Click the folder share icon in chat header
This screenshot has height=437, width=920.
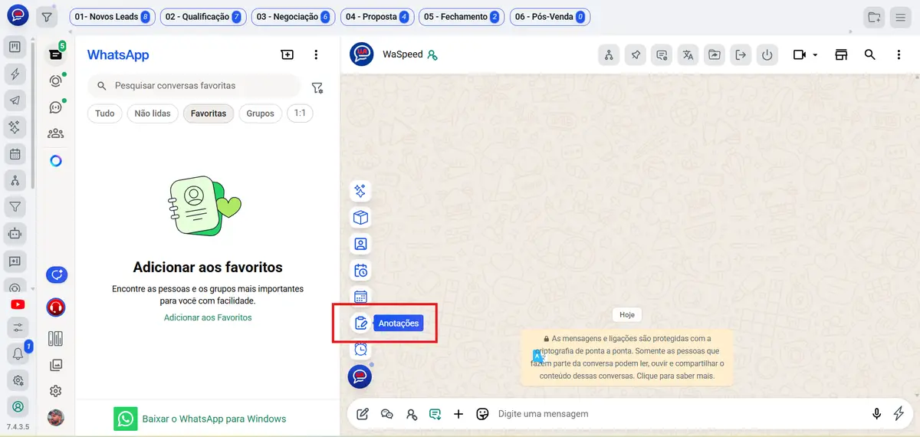click(x=715, y=54)
